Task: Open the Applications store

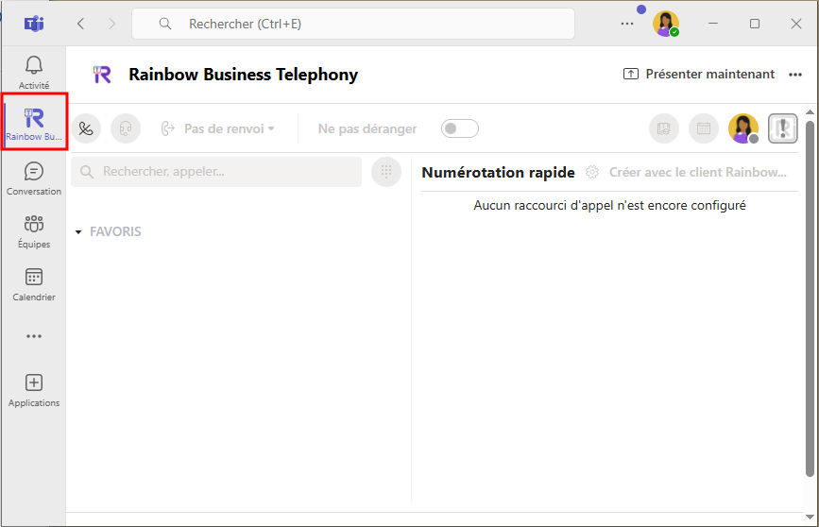Action: coord(33,389)
